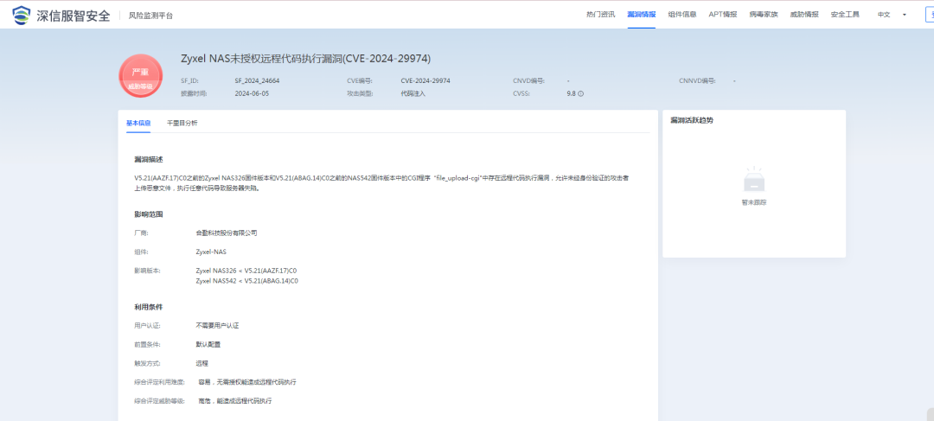The height and width of the screenshot is (421, 934).
Task: Click the 漏洞活跃趋势 panel title
Action: click(692, 120)
